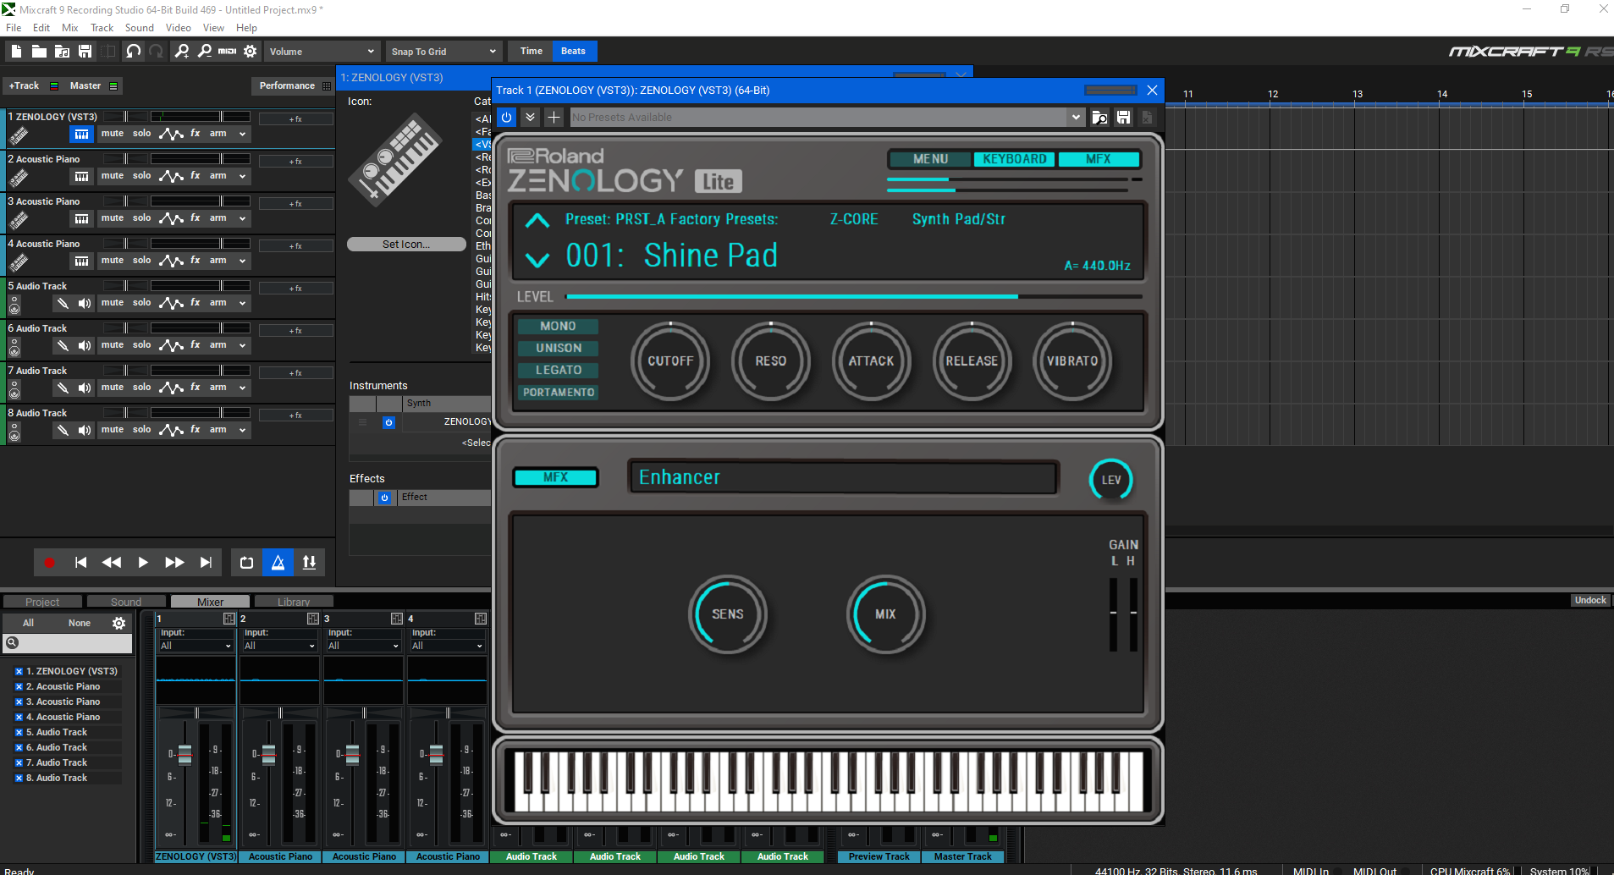Screen dimensions: 1614x875
Task: Fast forward the playhead
Action: (x=174, y=562)
